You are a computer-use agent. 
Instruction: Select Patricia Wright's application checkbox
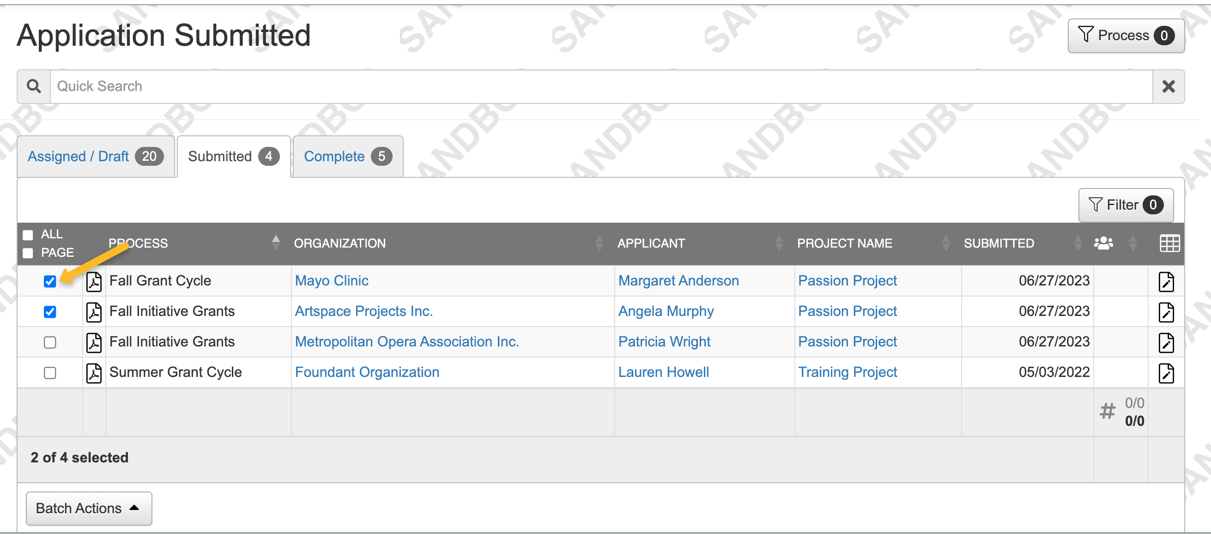[x=50, y=342]
